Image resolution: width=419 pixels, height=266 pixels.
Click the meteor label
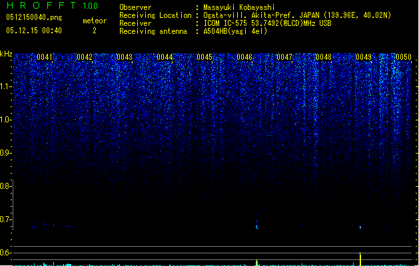(95, 21)
